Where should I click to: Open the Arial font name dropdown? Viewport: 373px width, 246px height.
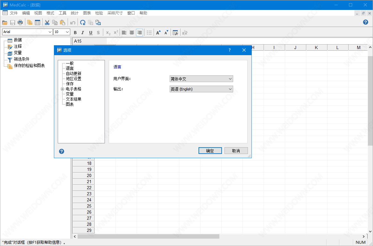[x=50, y=32]
